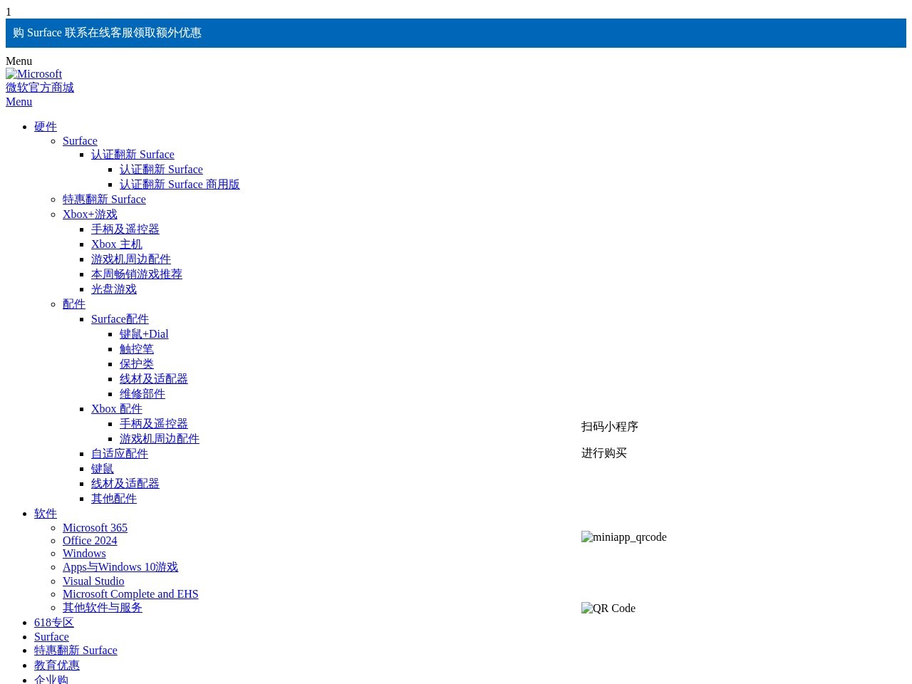This screenshot has width=912, height=684.
Task: Open the 光盘游戏 link
Action: [x=114, y=289]
